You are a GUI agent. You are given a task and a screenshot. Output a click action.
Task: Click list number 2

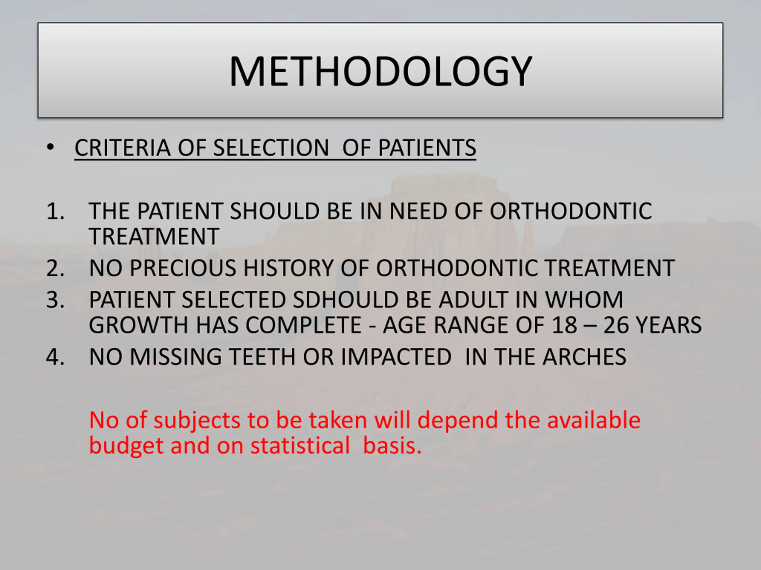[55, 268]
